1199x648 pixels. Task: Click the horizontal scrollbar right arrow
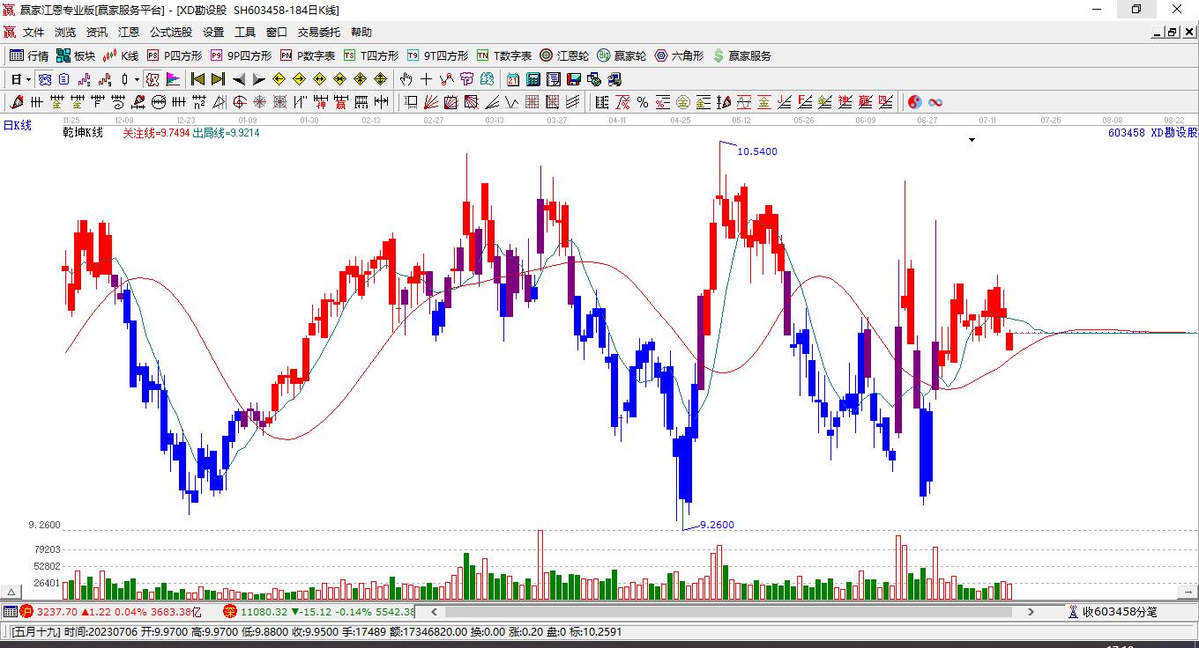1031,611
